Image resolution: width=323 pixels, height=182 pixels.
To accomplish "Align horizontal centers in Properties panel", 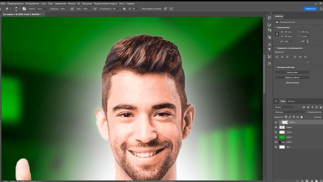I will pyautogui.click(x=282, y=57).
